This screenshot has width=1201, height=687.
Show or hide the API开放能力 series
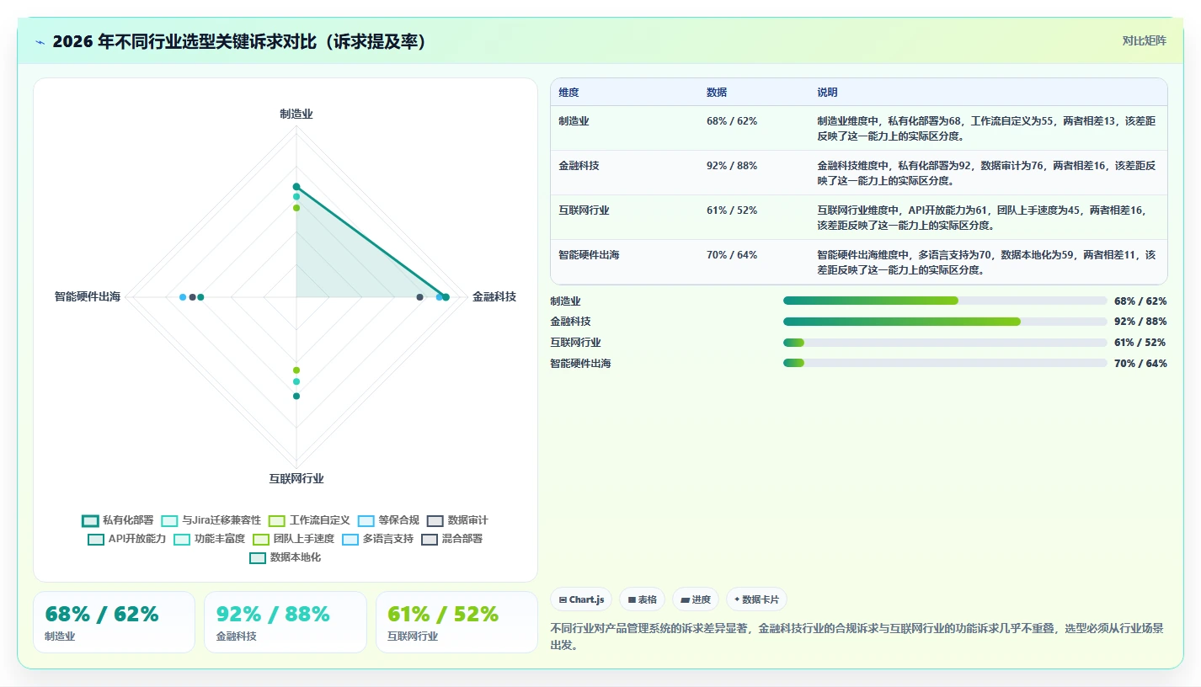pos(127,539)
